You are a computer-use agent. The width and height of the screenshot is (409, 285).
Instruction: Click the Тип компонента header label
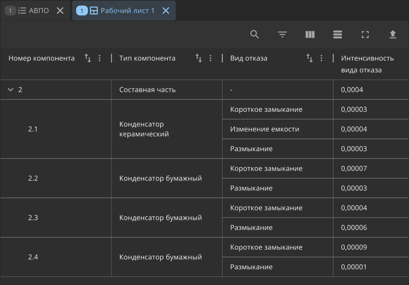[147, 58]
